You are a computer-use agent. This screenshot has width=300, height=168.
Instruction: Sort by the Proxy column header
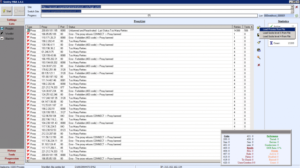49,27
